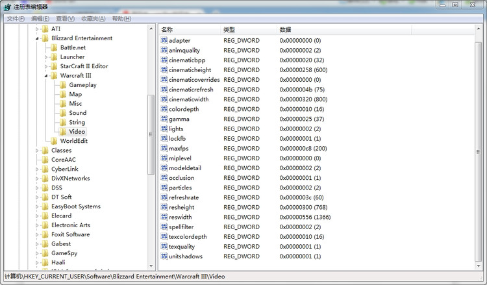Open the 文件(F) menu
The image size is (487, 285).
pos(16,19)
